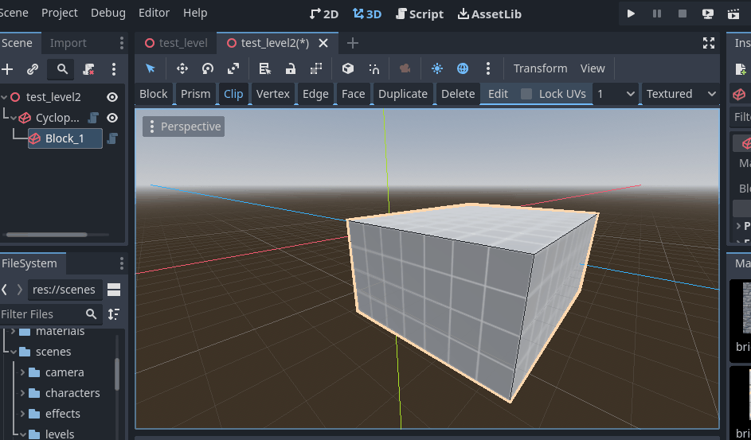Instantiate child scene link icon
Image resolution: width=751 pixels, height=440 pixels.
point(33,69)
